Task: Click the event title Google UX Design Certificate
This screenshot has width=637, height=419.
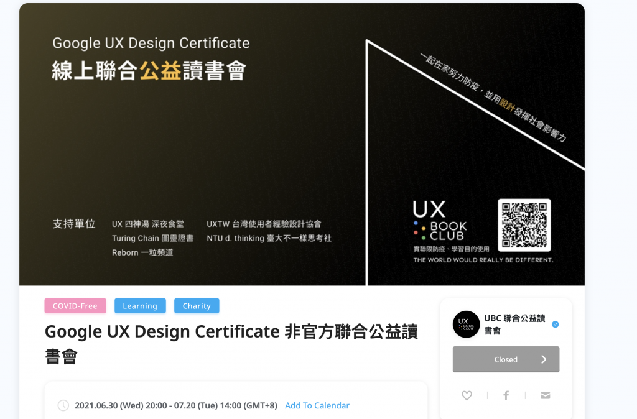Action: [x=231, y=344]
